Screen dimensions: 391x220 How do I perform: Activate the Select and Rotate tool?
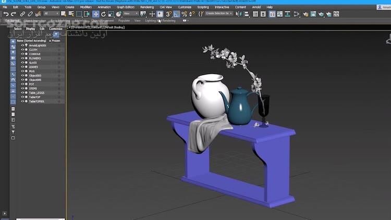[103, 14]
